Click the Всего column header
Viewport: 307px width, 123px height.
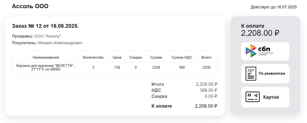coord(206,57)
